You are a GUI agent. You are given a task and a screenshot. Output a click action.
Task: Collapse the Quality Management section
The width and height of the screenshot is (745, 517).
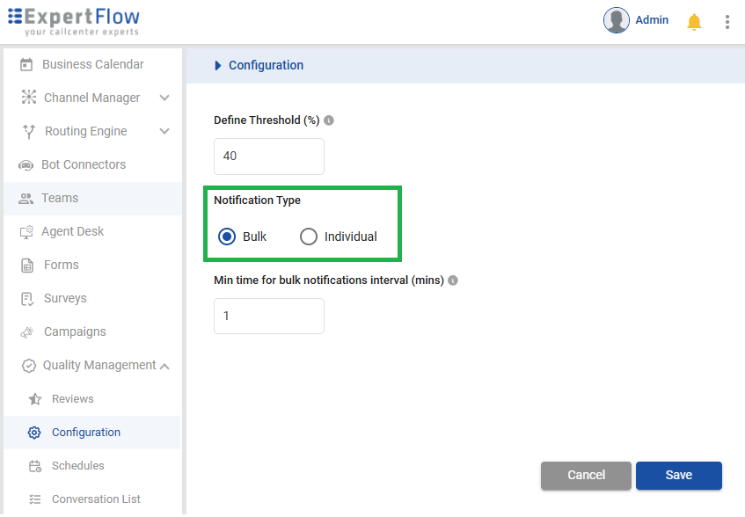tap(165, 366)
